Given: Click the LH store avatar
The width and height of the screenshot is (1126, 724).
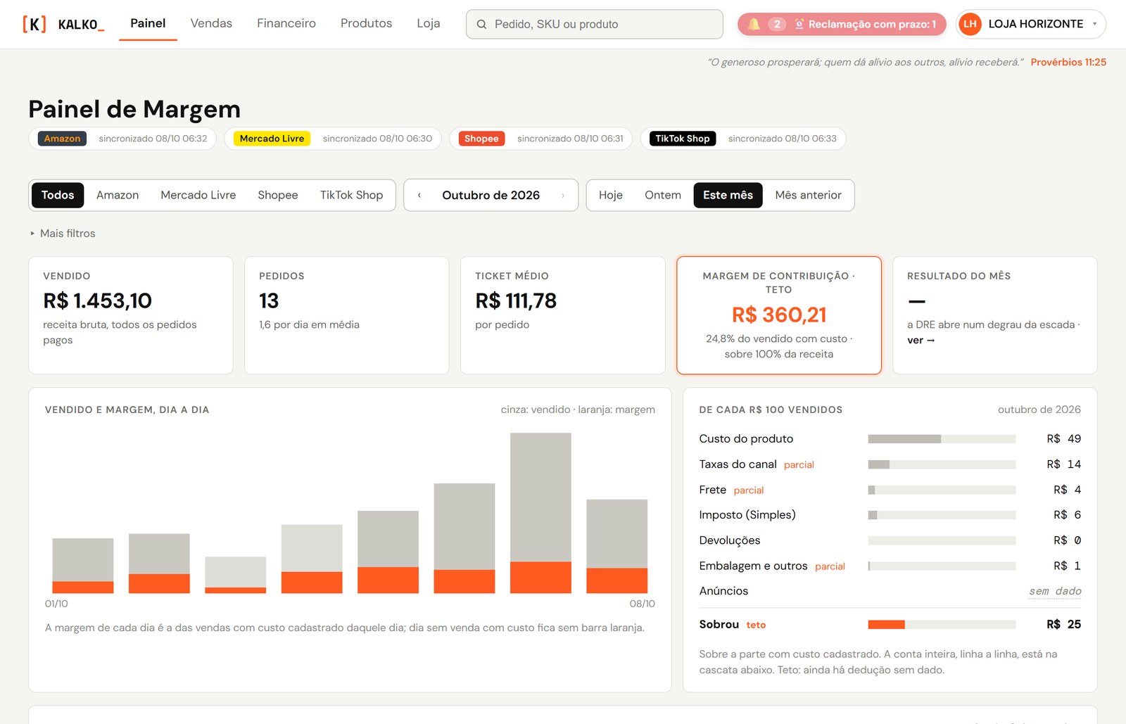Looking at the screenshot, I should [970, 24].
